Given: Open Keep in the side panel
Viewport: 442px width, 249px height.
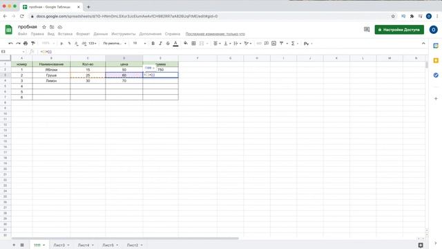Looking at the screenshot, I should coord(436,60).
